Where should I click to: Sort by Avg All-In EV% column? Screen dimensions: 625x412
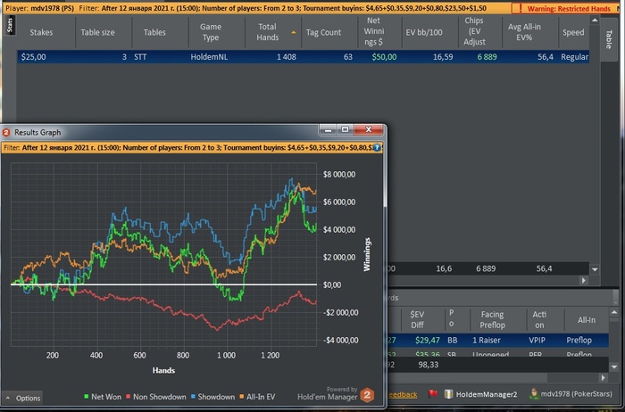pos(524,32)
